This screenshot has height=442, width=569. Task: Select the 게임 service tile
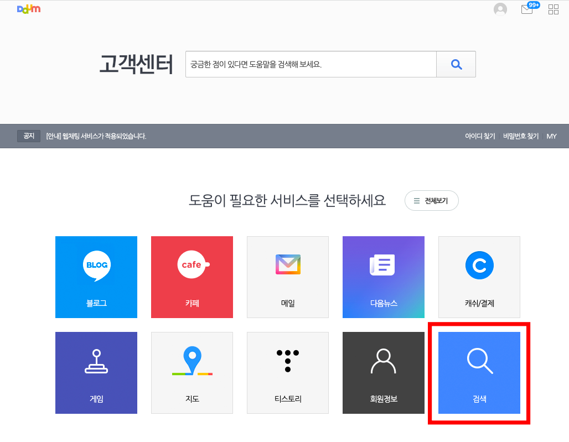click(96, 373)
